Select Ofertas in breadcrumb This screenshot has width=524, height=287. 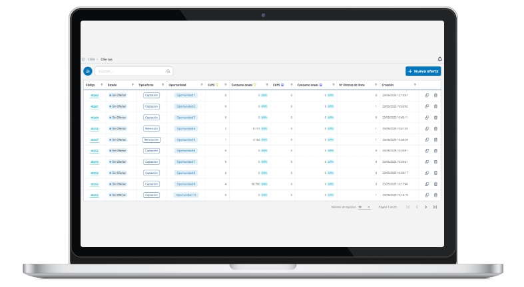(x=107, y=59)
